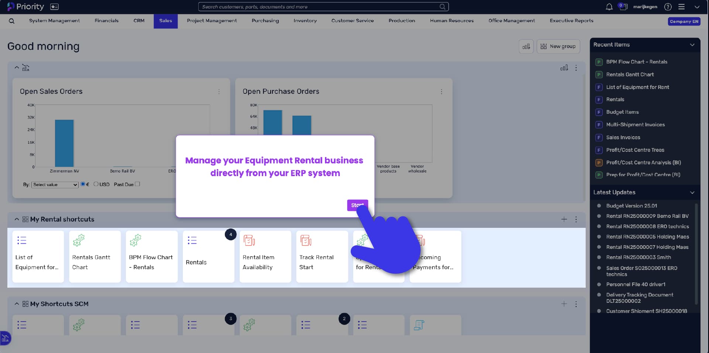
Task: Click the chart settings icon next to New group
Action: tap(526, 47)
